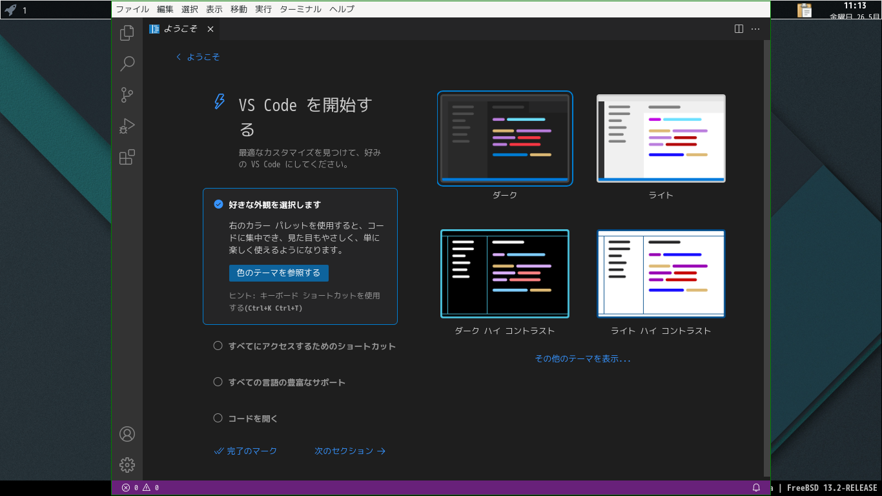Click その他のテーマを表示... link
Viewport: 882px width, 496px height.
pyautogui.click(x=582, y=358)
